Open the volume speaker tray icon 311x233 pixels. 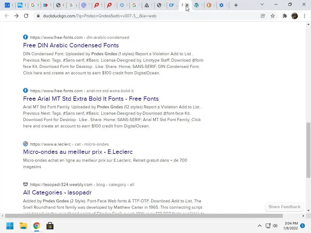[275, 226]
